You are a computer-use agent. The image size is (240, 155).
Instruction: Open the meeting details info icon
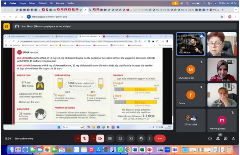[210, 138]
